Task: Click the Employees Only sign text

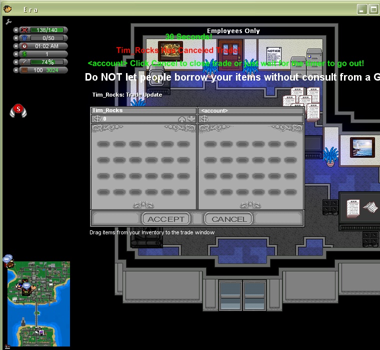Action: (233, 31)
